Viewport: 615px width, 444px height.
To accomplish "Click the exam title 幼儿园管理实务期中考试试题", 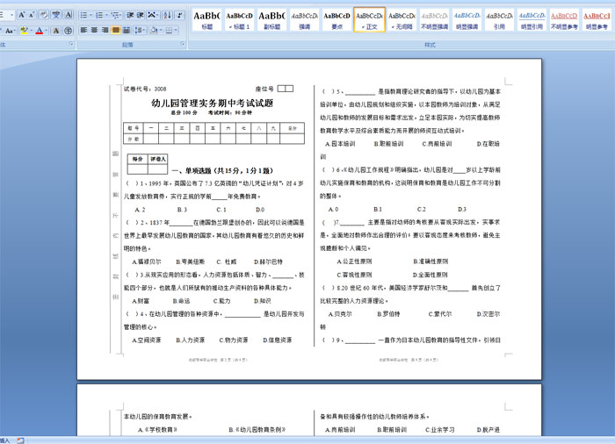I will coord(213,103).
